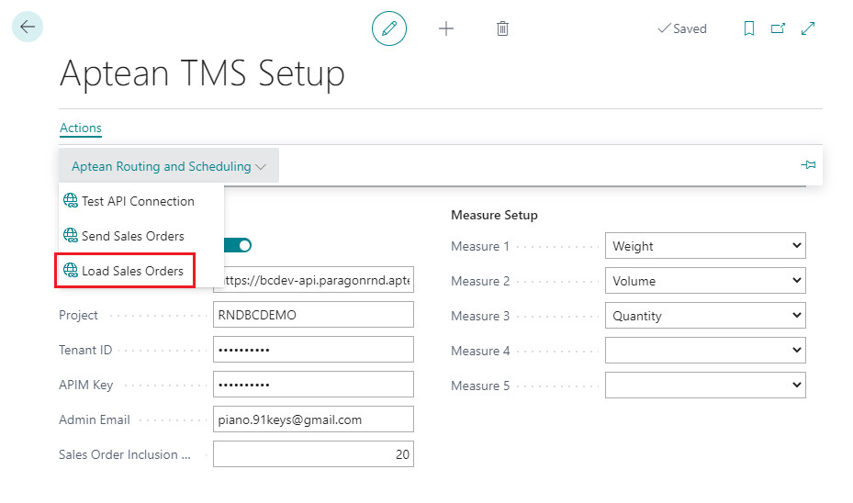Pin the action bar with pin icon
Image resolution: width=853 pixels, height=503 pixels.
(808, 165)
